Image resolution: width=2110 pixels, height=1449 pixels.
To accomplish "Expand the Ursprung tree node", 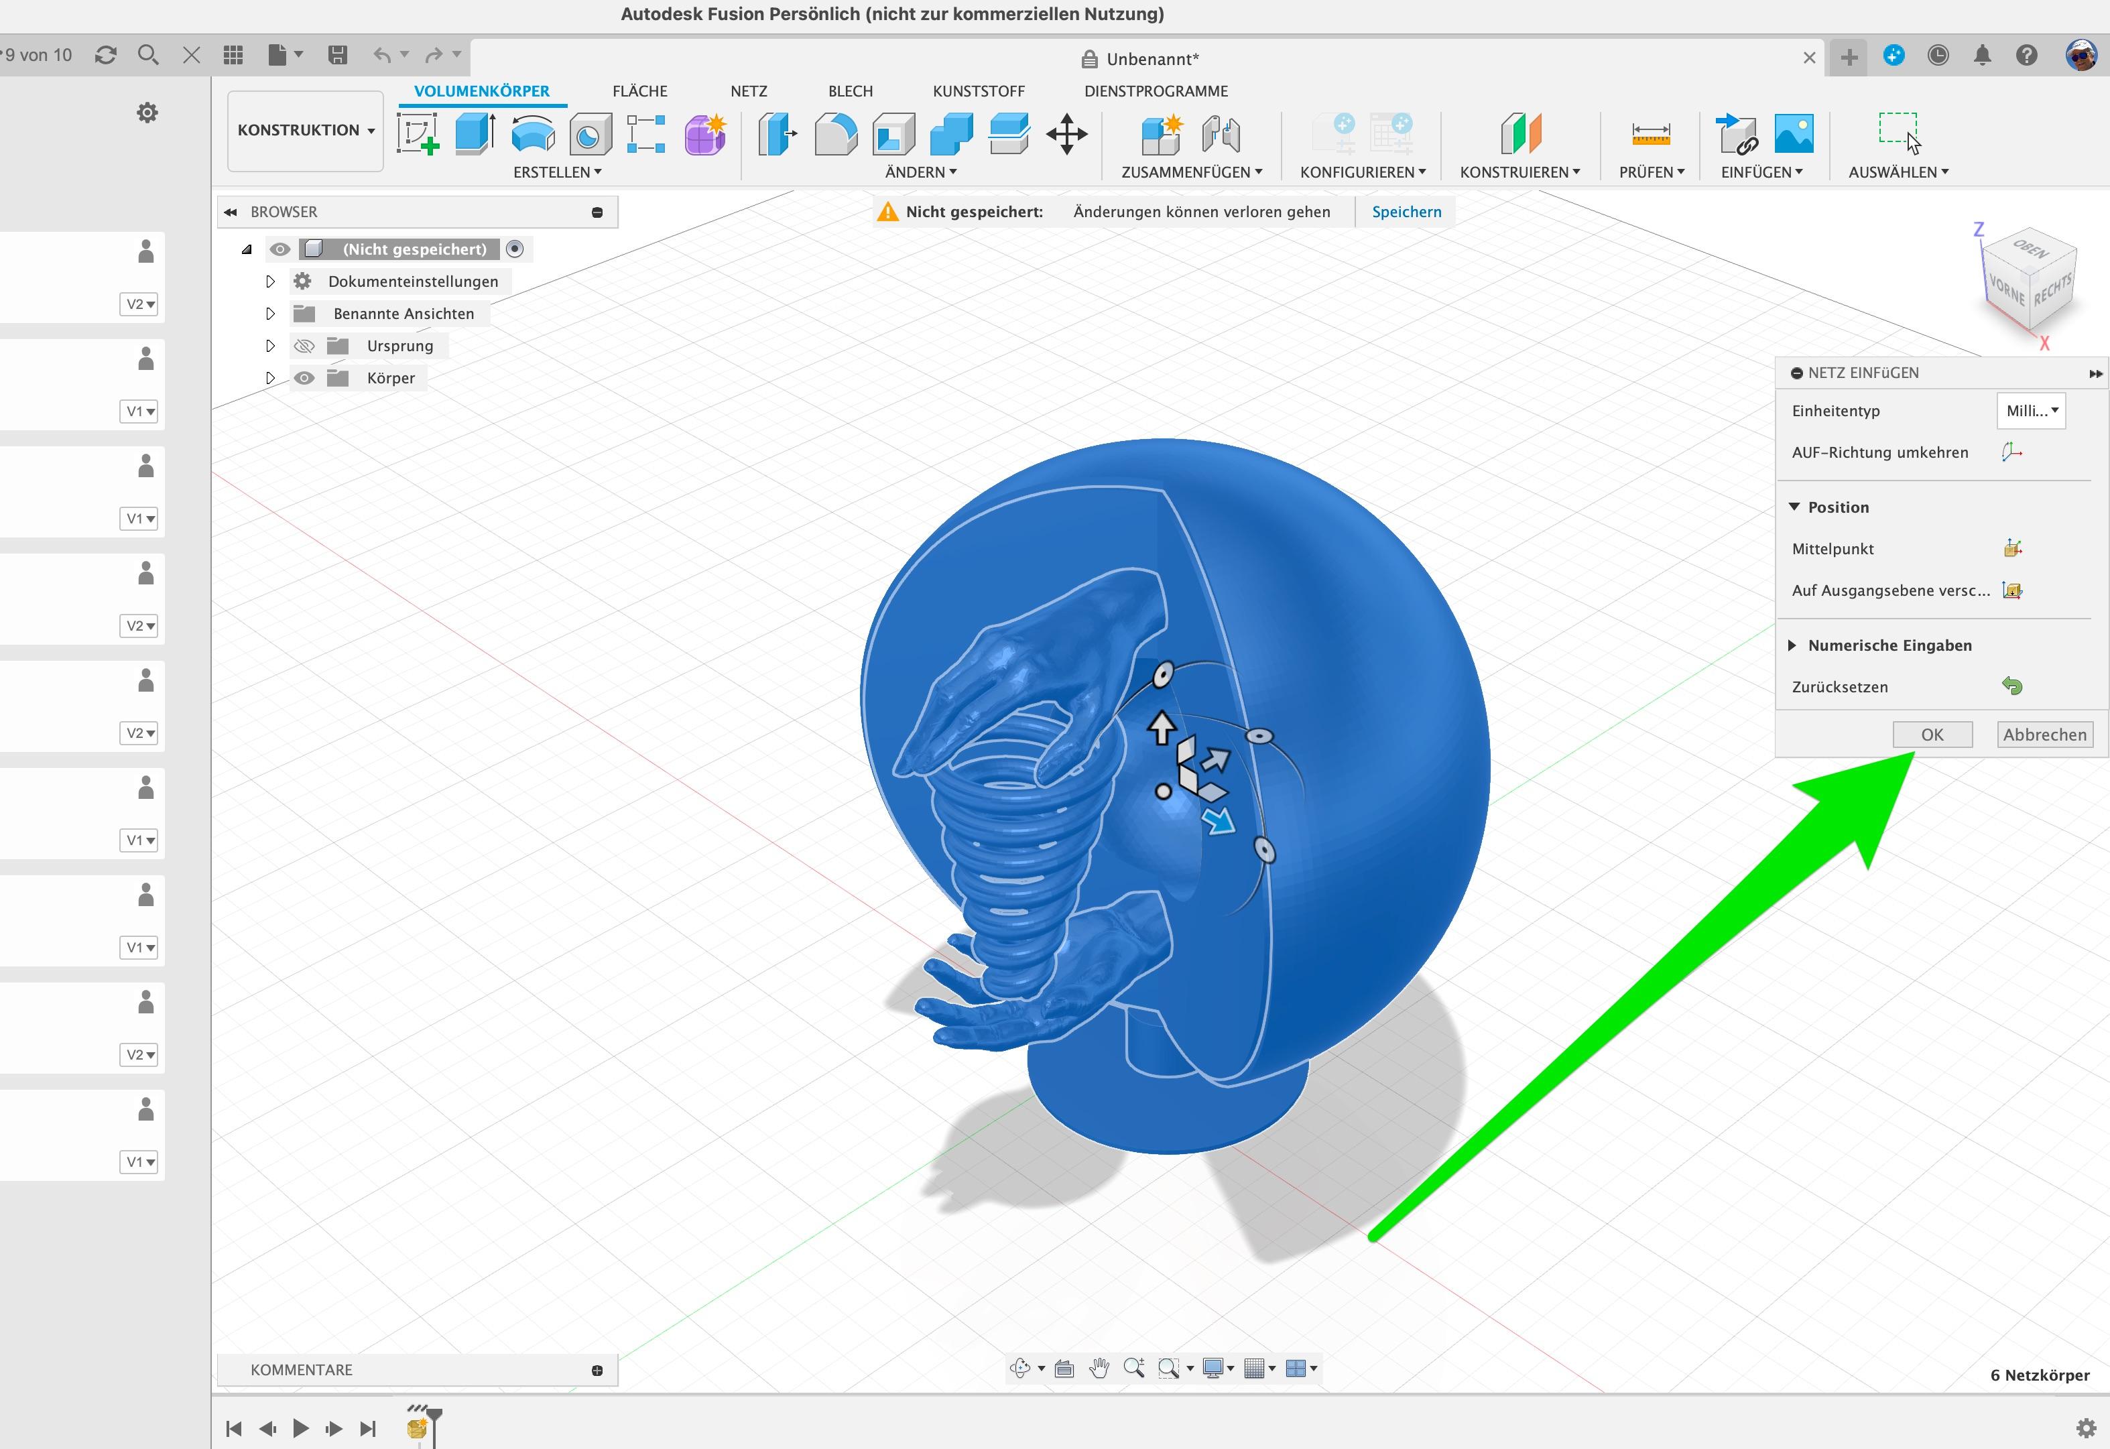I will pos(269,346).
